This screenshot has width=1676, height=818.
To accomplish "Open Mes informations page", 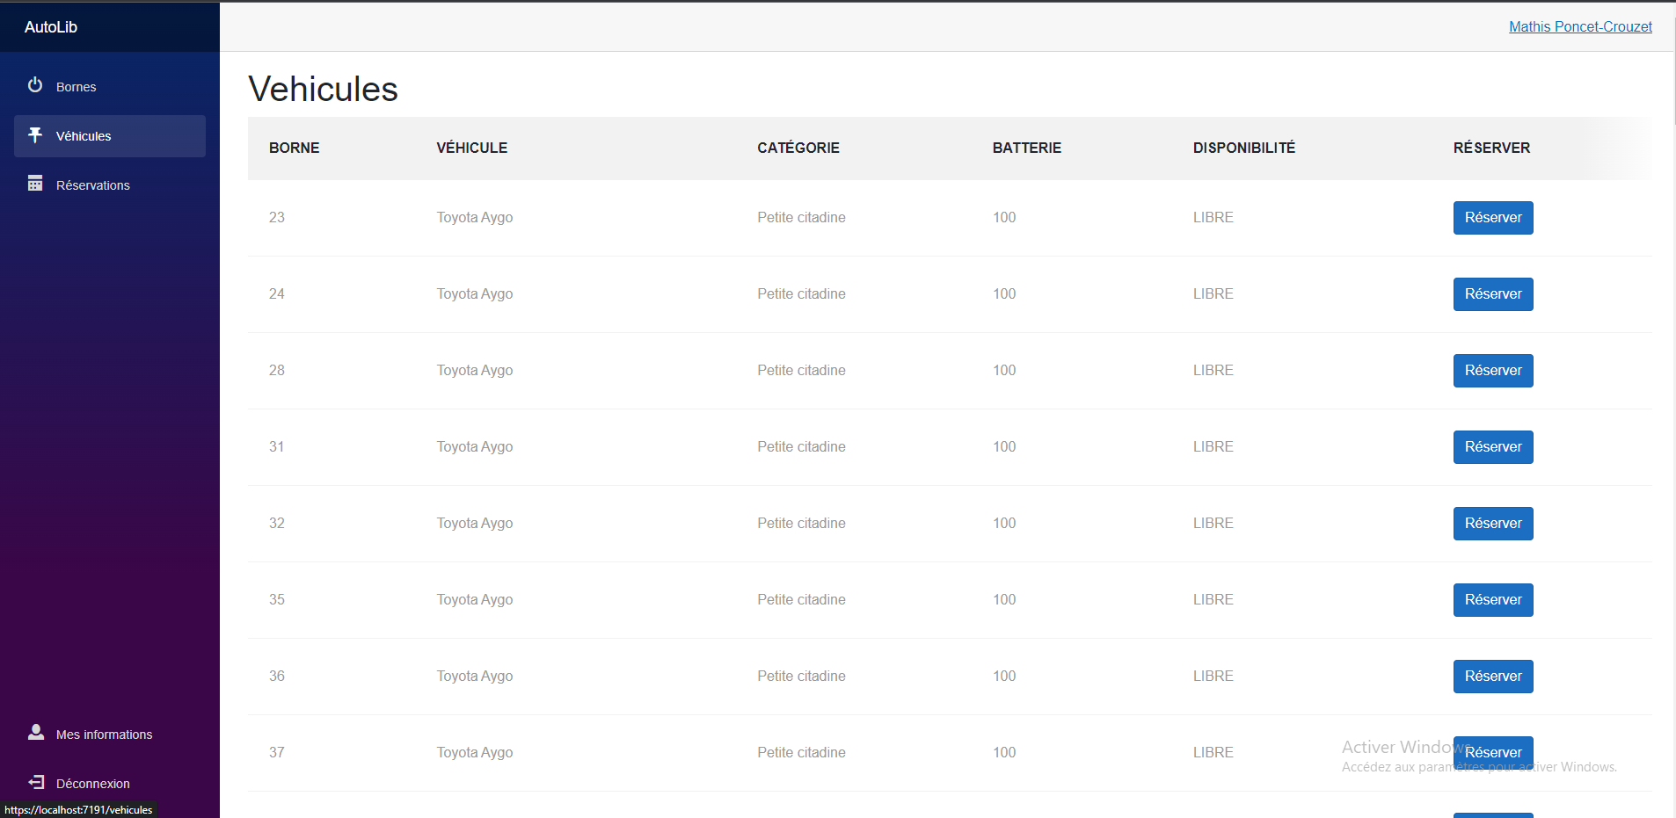I will click(110, 735).
